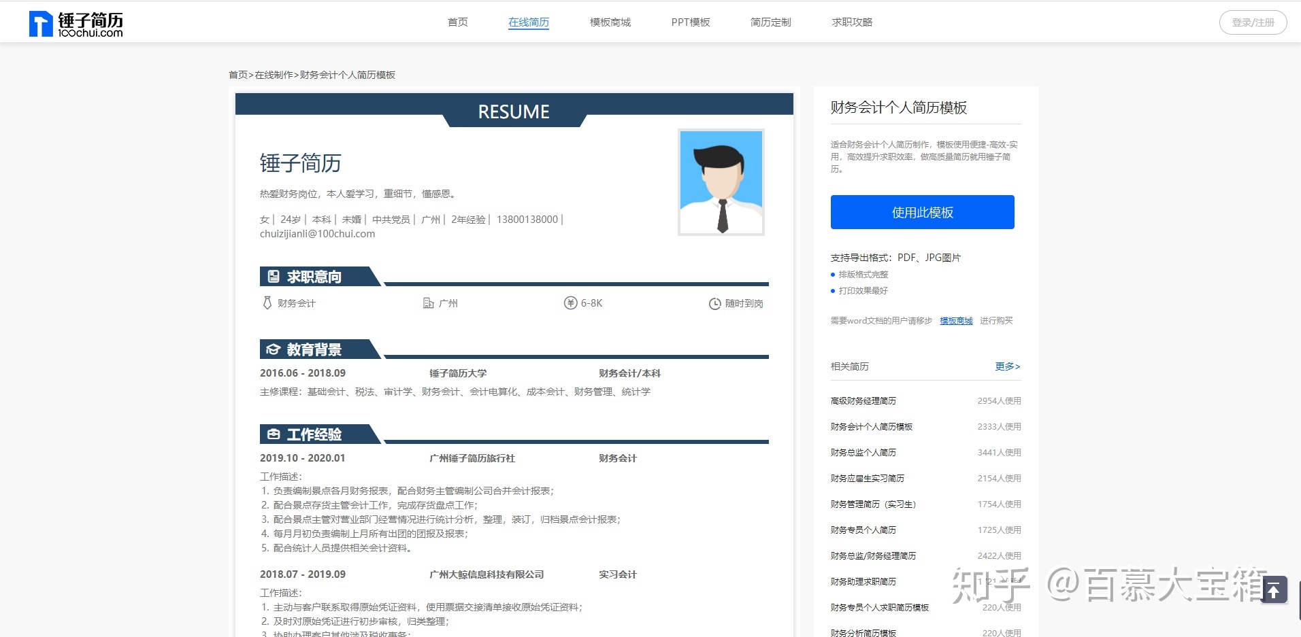Click the 登录/注册 button

pos(1253,21)
